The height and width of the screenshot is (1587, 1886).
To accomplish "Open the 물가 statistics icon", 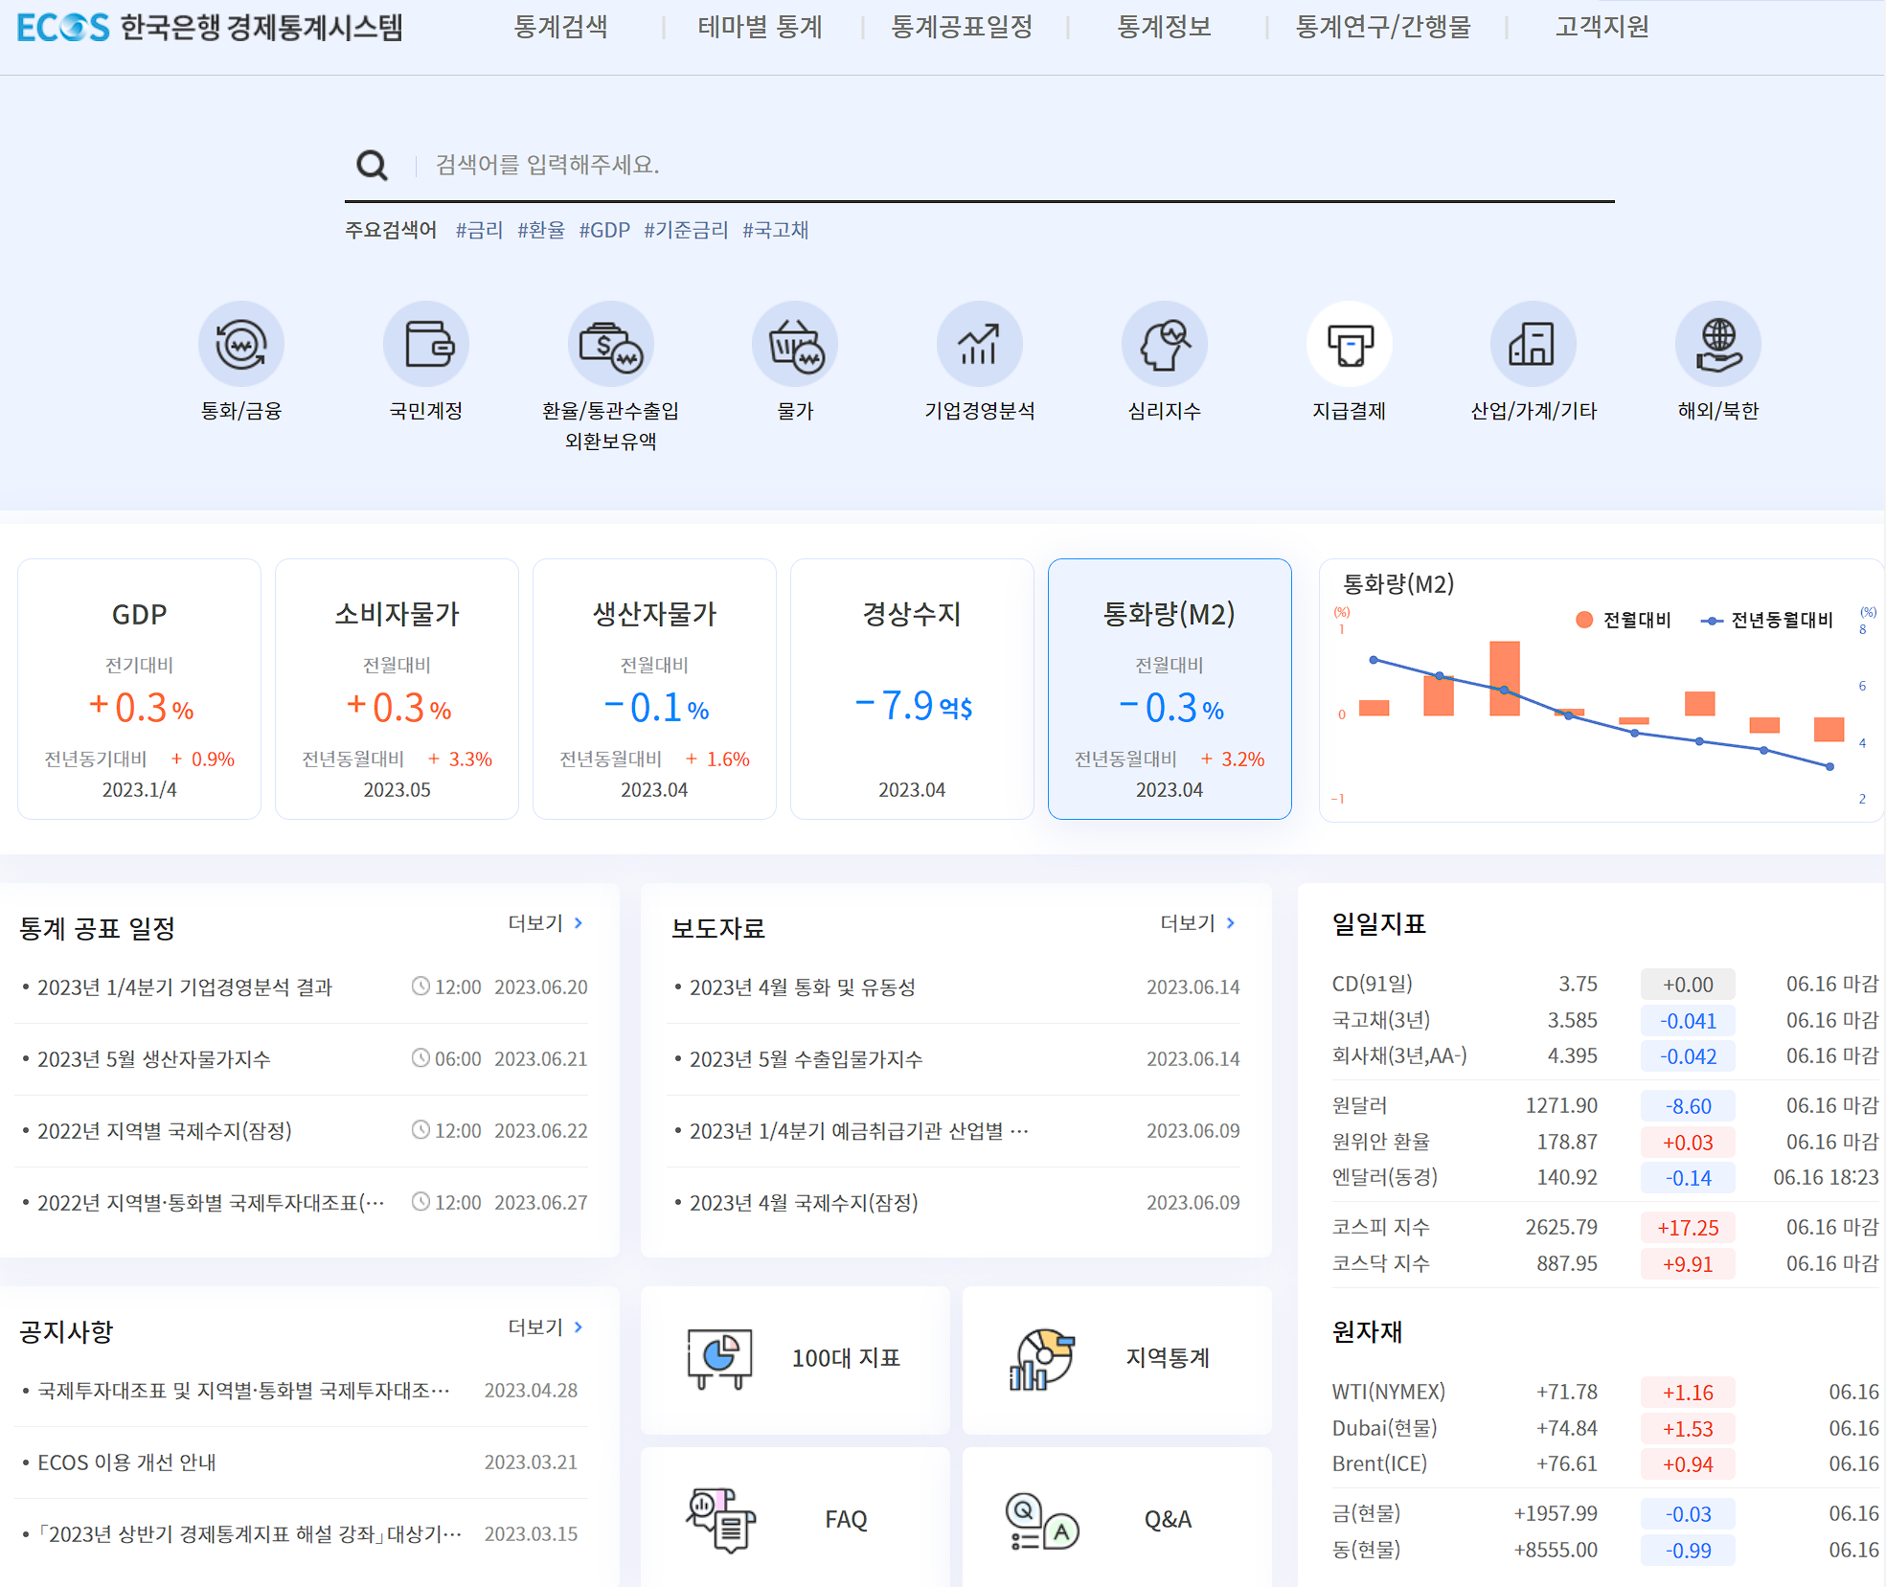I will (794, 343).
